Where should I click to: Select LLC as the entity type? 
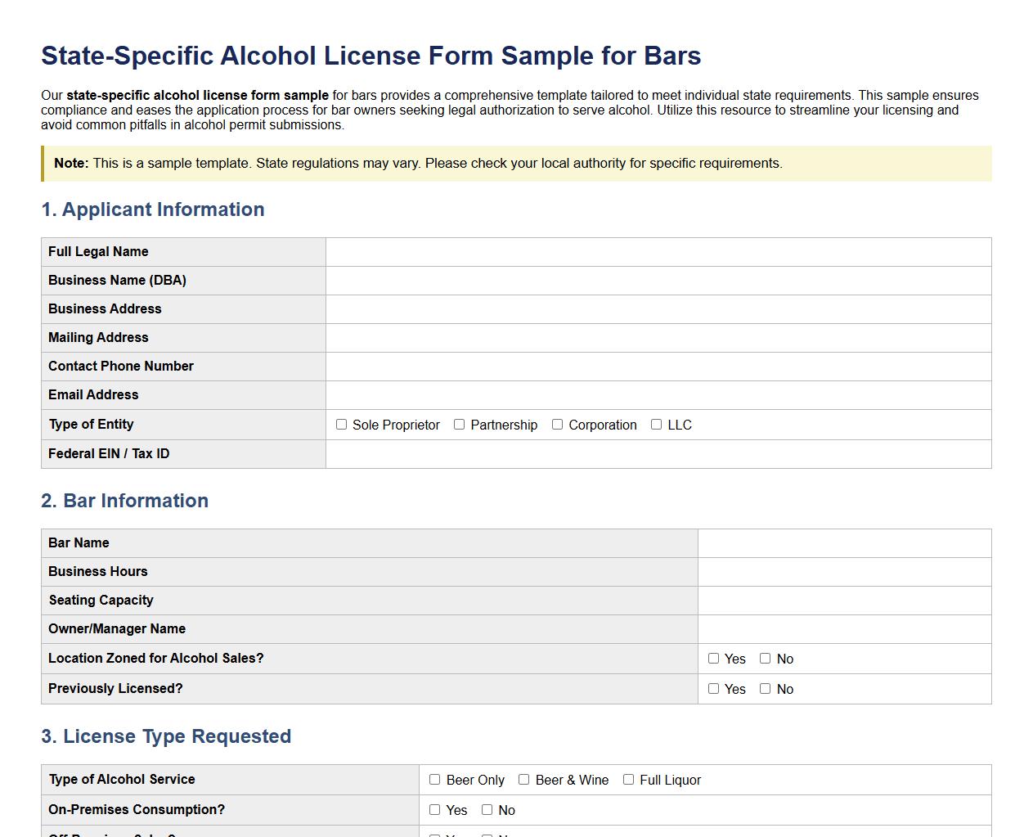click(x=656, y=425)
